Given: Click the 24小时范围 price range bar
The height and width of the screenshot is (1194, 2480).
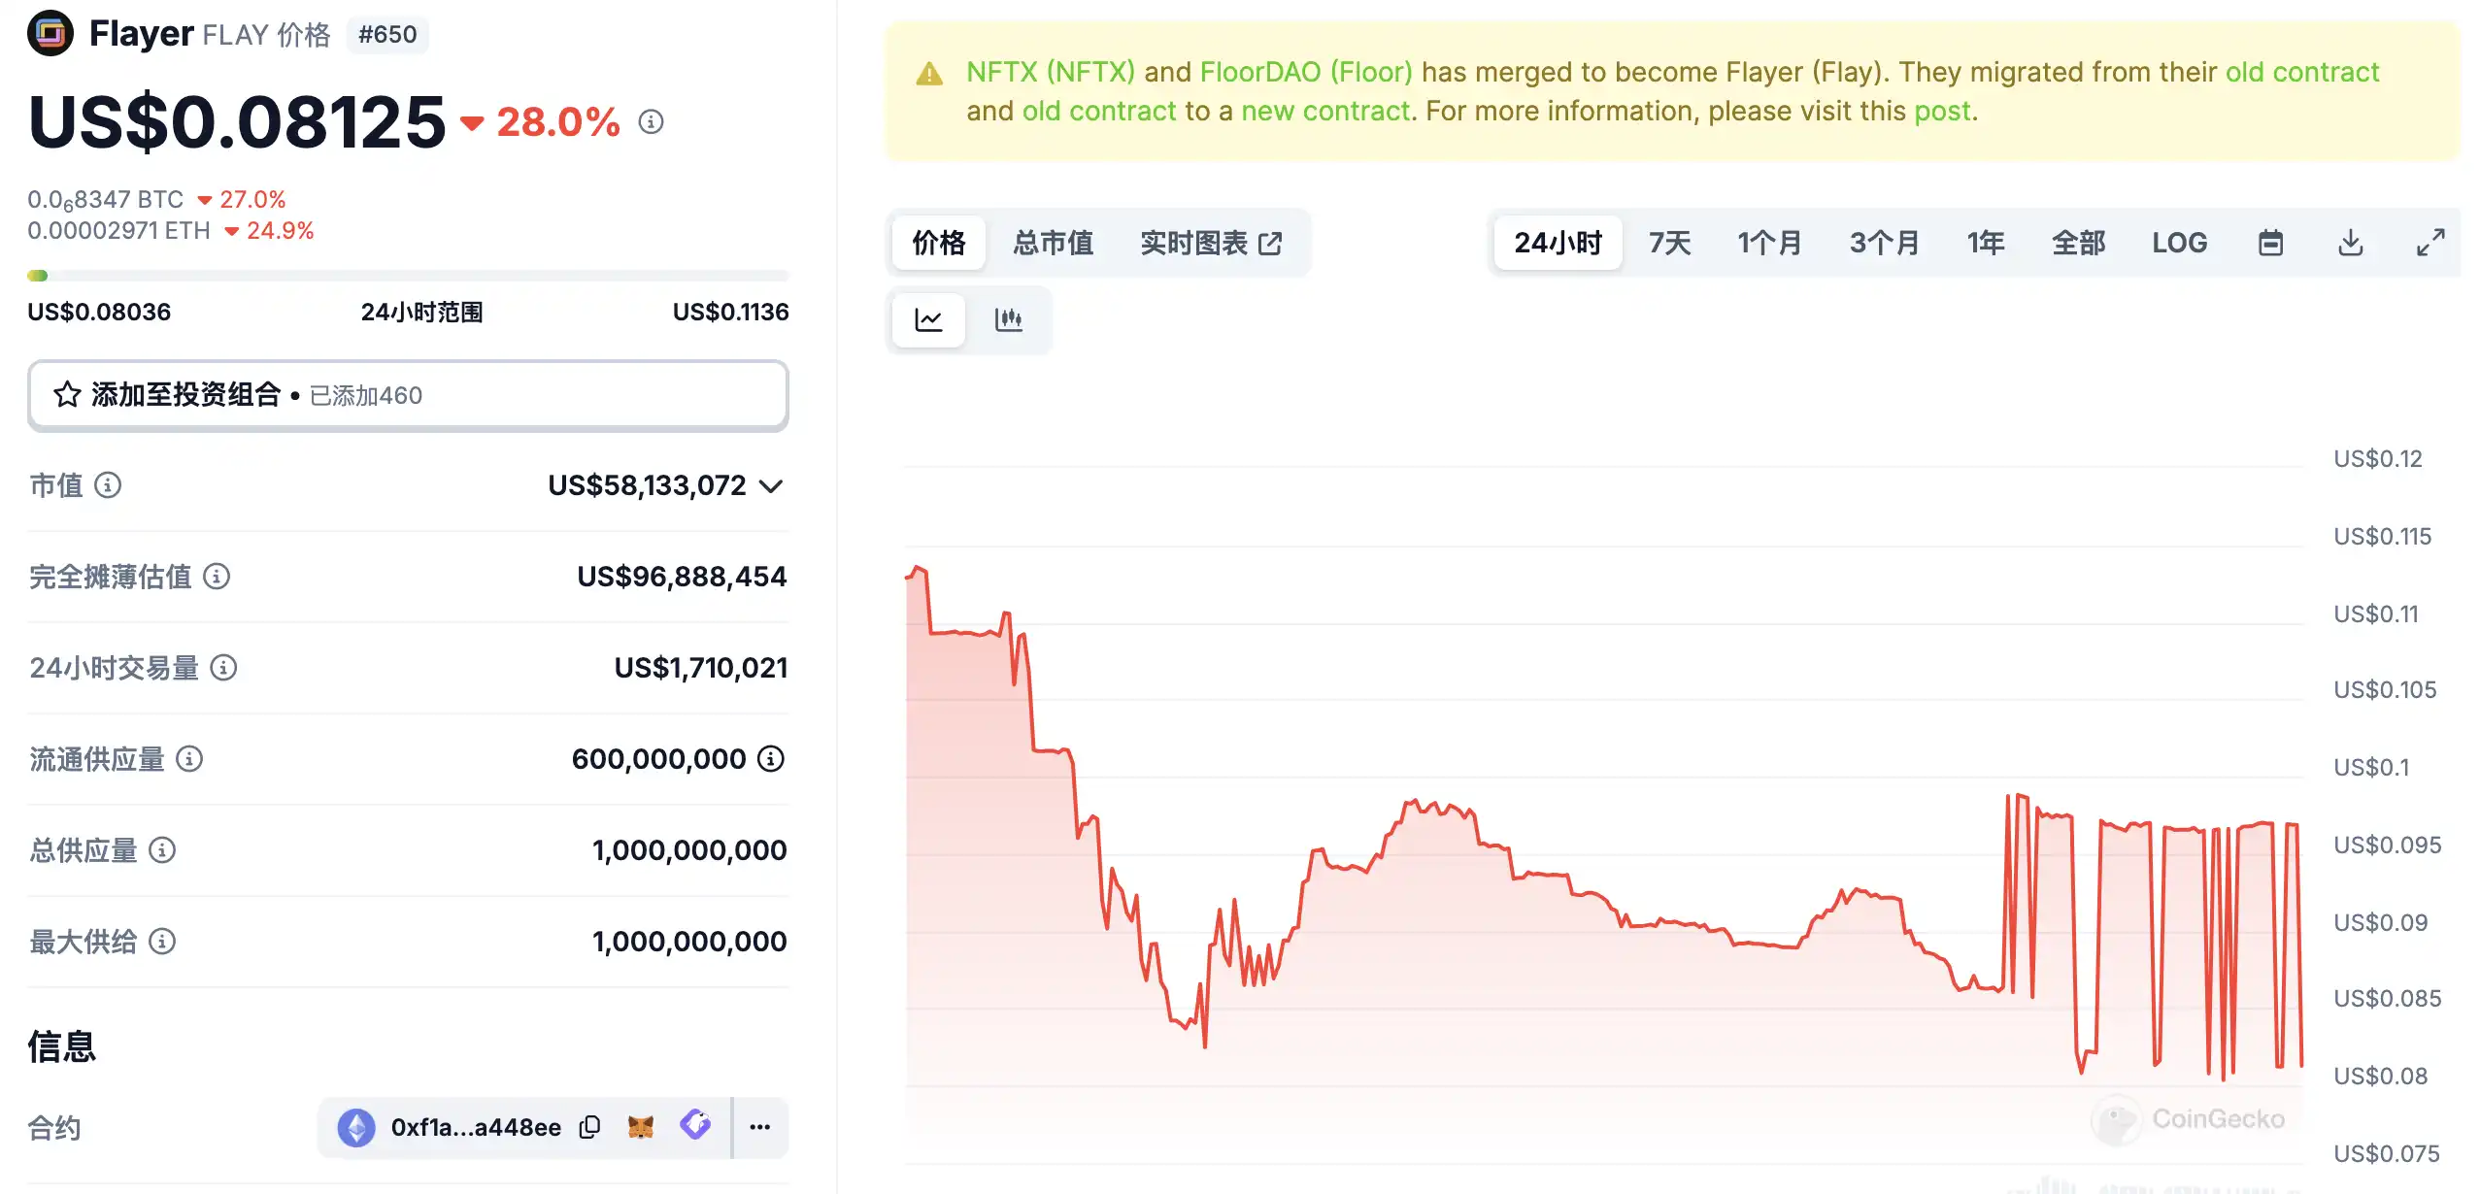Looking at the screenshot, I should (408, 276).
